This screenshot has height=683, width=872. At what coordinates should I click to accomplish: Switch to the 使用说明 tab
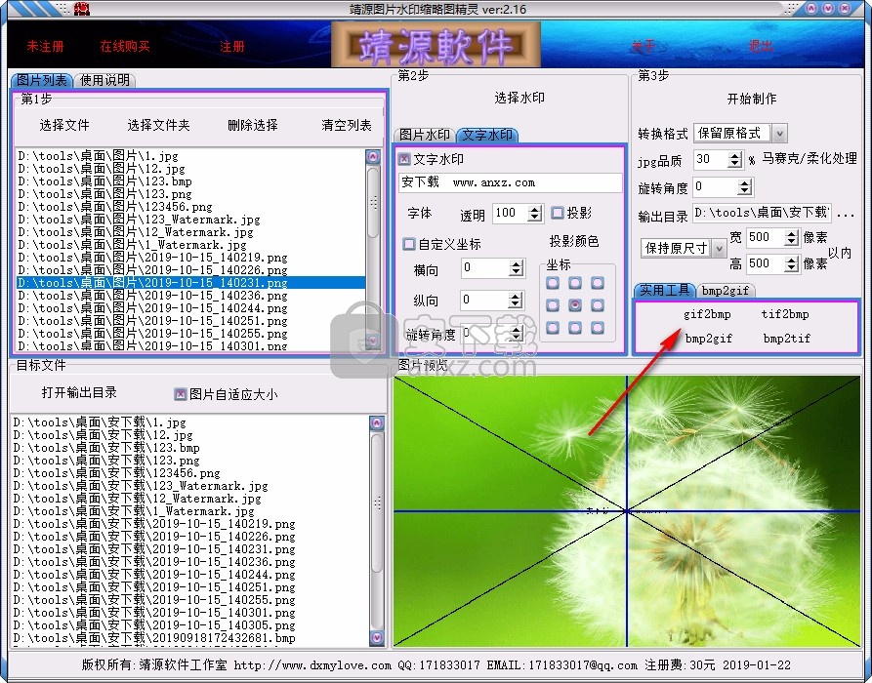click(104, 80)
